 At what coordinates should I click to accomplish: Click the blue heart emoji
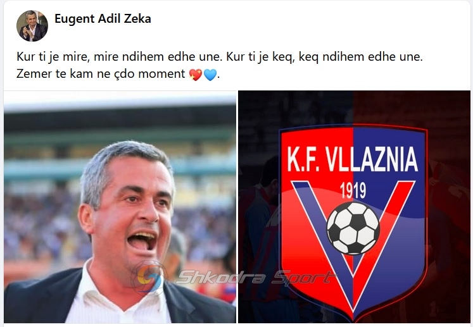pyautogui.click(x=210, y=75)
